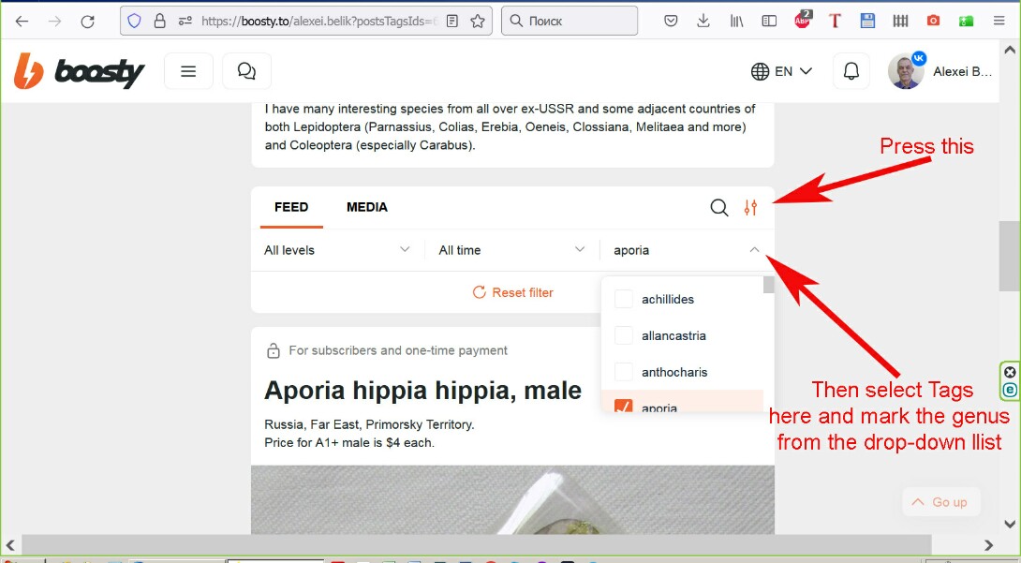
Task: Open the post photo thumbnail
Action: [x=513, y=500]
